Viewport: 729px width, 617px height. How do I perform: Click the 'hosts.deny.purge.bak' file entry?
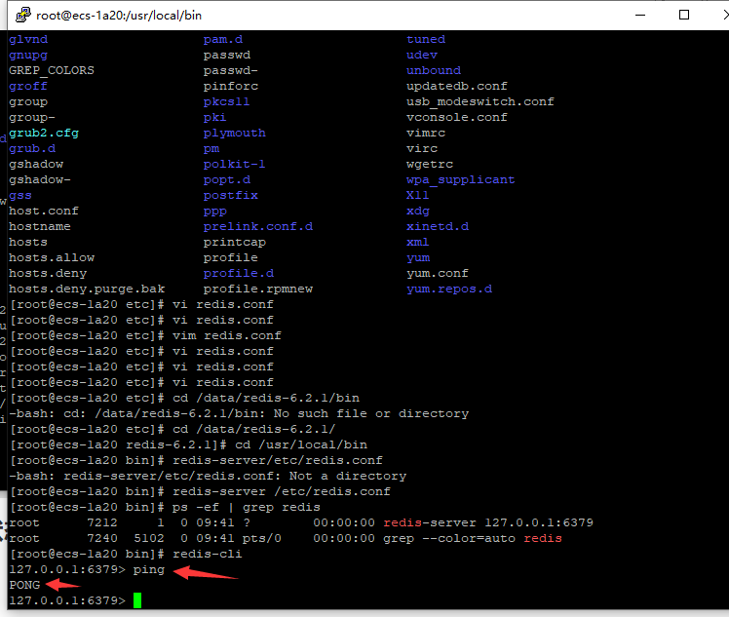pyautogui.click(x=87, y=289)
